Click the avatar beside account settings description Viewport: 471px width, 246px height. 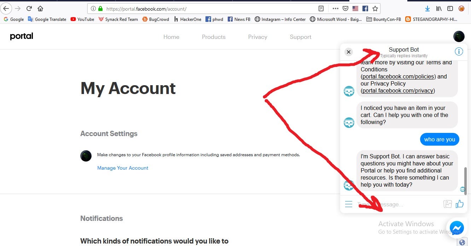(86, 156)
